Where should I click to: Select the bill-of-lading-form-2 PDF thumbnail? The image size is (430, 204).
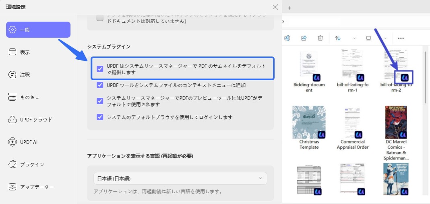pos(396,65)
